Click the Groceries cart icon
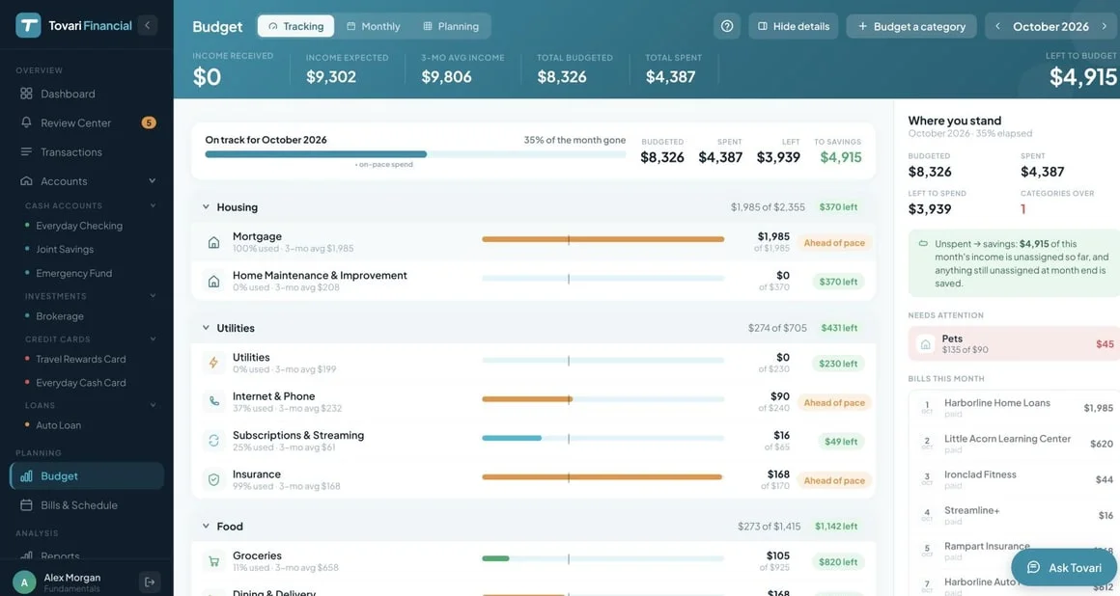This screenshot has width=1120, height=596. [x=213, y=561]
